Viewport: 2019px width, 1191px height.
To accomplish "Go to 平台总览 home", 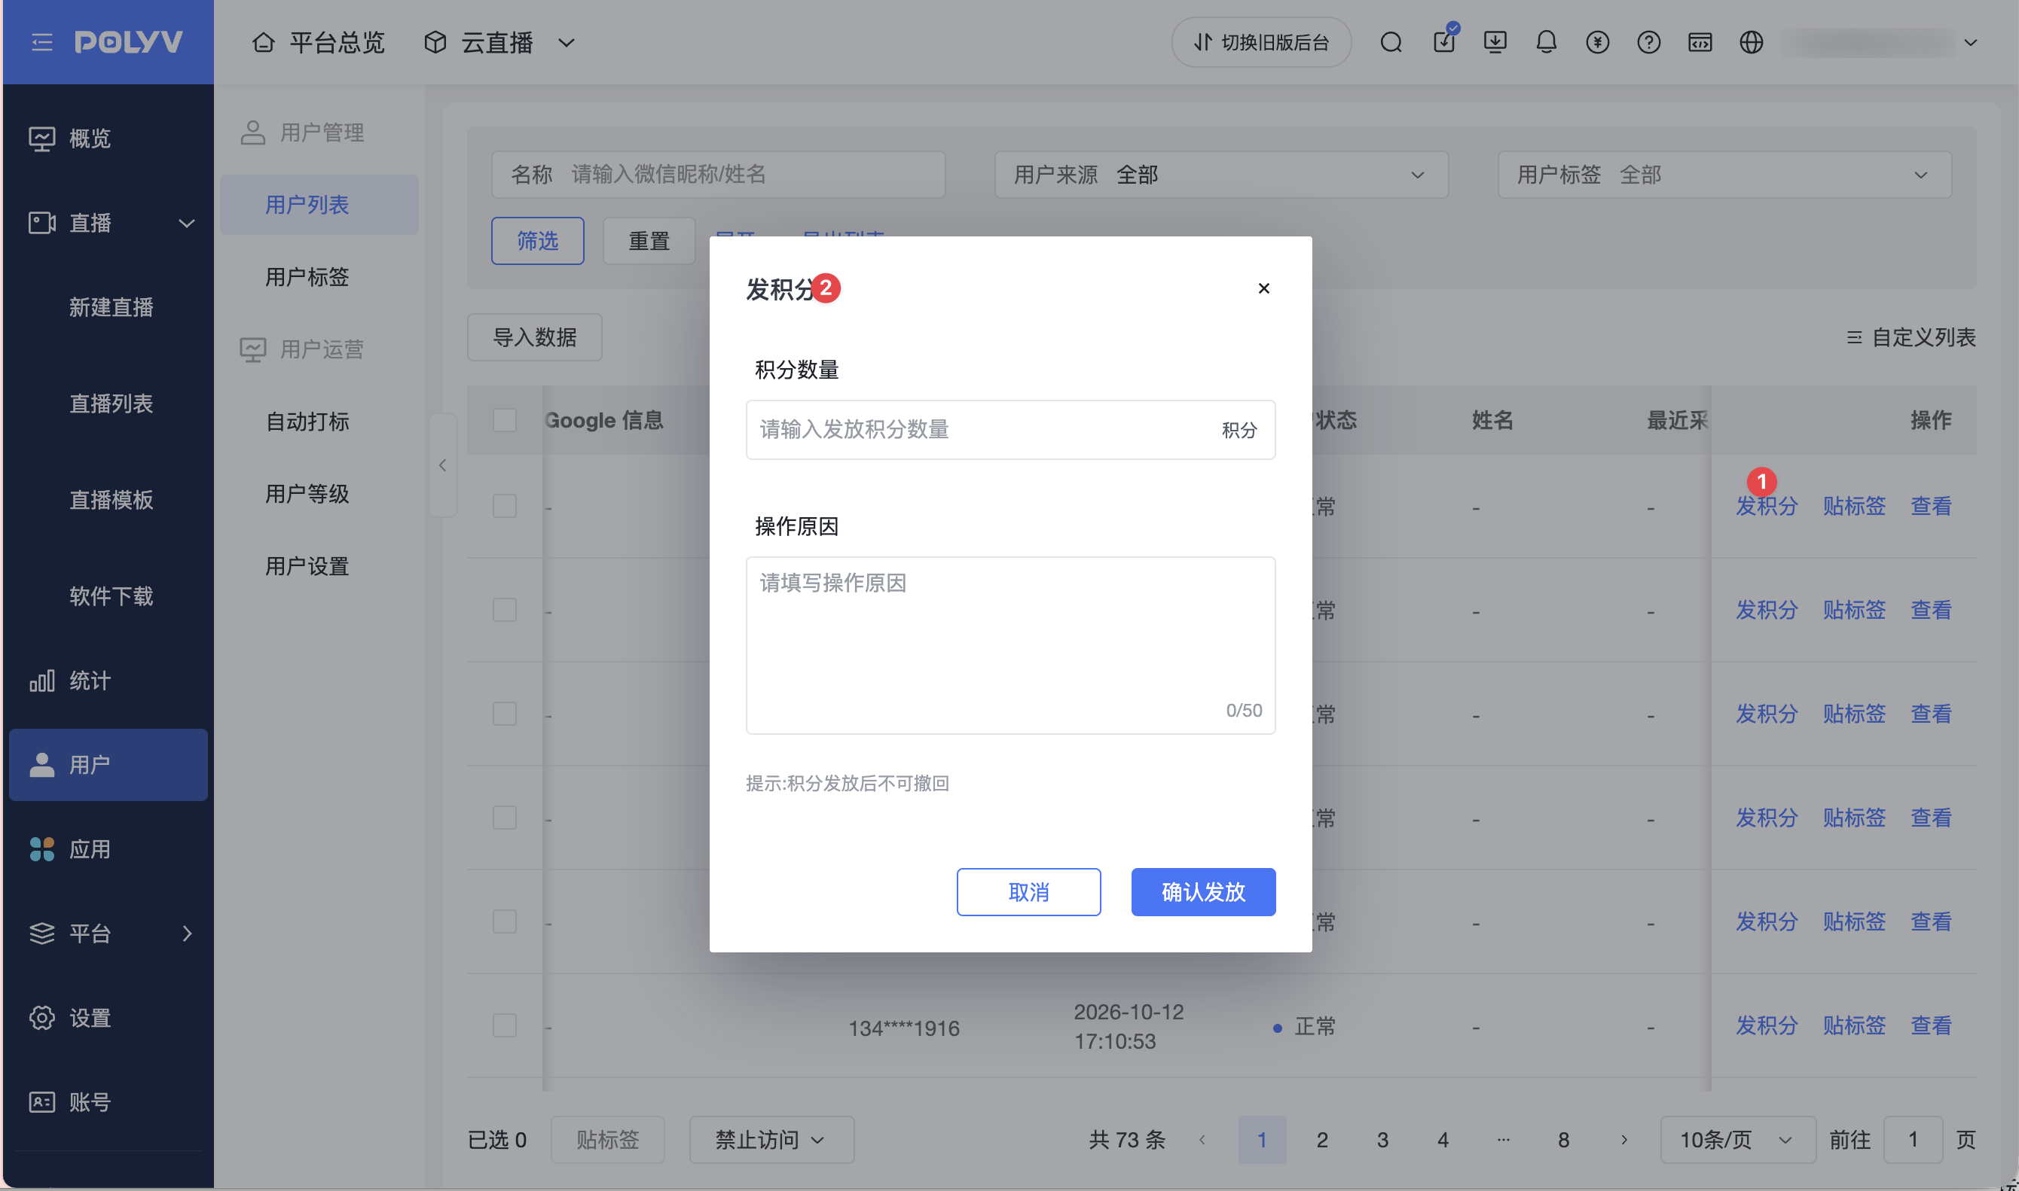I will click(x=318, y=41).
